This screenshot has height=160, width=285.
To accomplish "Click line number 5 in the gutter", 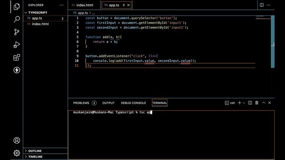I will pos(77,37).
